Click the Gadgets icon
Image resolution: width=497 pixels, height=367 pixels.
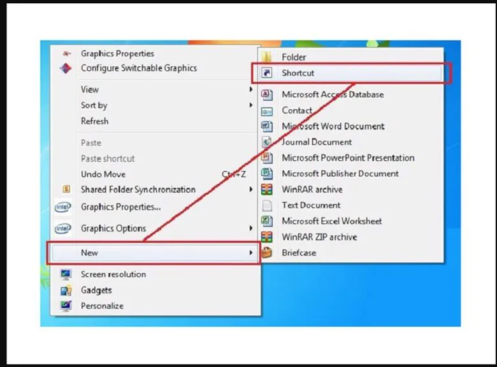pos(66,290)
